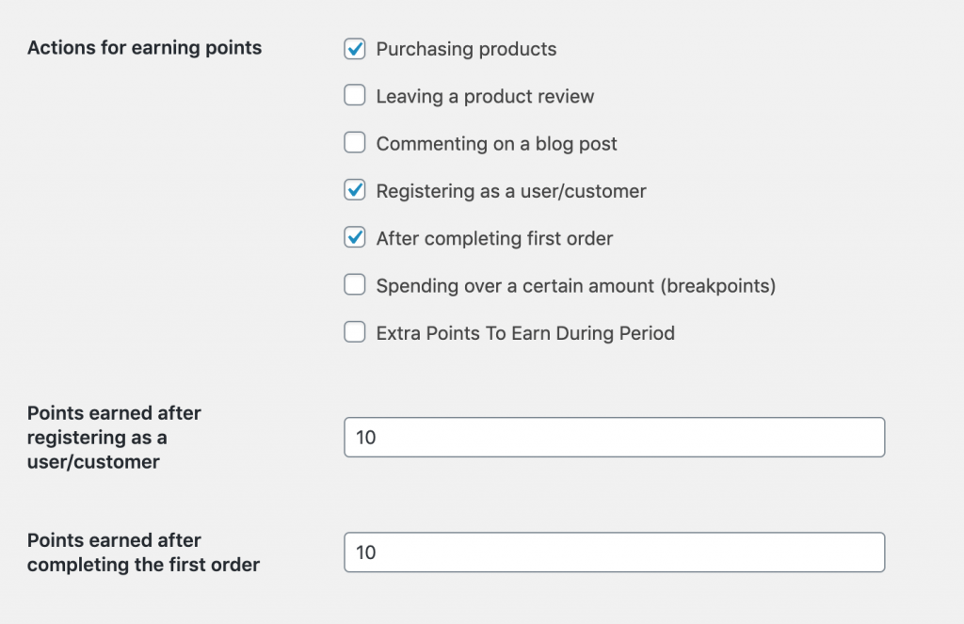
Task: Click the 'Leaving a product review' label text
Action: pos(485,97)
